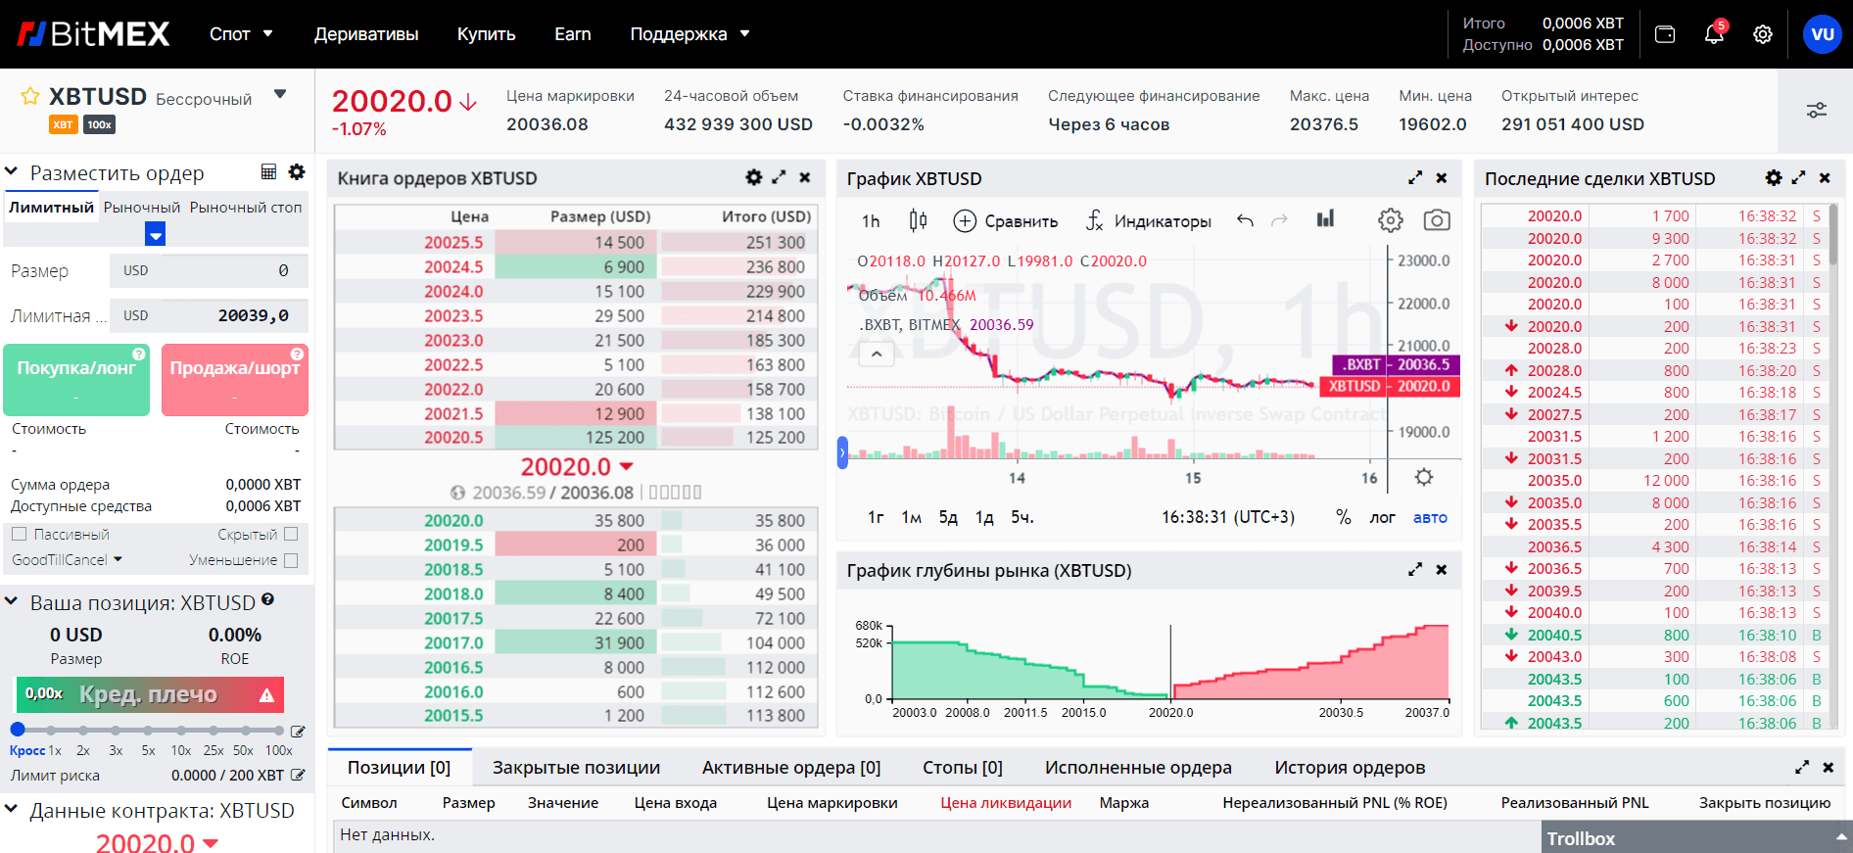This screenshot has width=1853, height=853.
Task: Expand XBTUSD chart panel fullscreen
Action: coord(1415,177)
